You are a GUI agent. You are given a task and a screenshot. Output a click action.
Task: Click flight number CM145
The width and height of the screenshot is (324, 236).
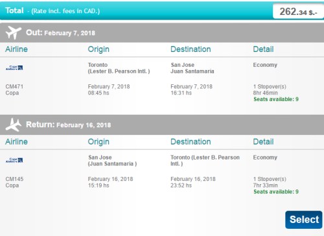click(x=14, y=179)
